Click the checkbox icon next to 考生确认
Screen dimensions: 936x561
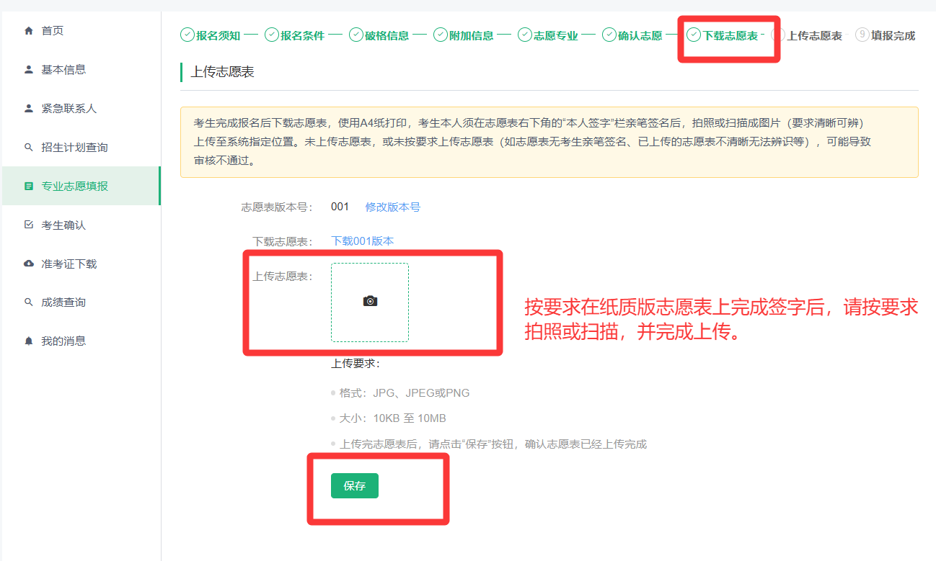click(29, 225)
